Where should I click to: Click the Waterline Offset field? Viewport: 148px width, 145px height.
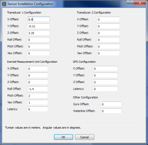[x=111, y=111]
